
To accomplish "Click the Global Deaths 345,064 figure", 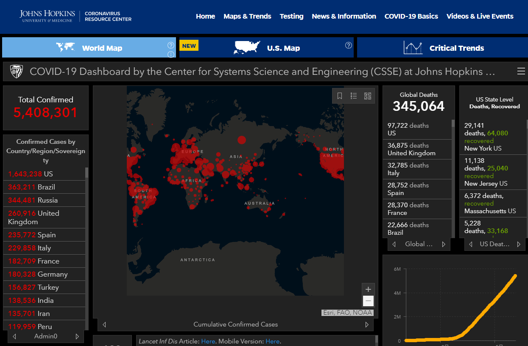I will [419, 106].
